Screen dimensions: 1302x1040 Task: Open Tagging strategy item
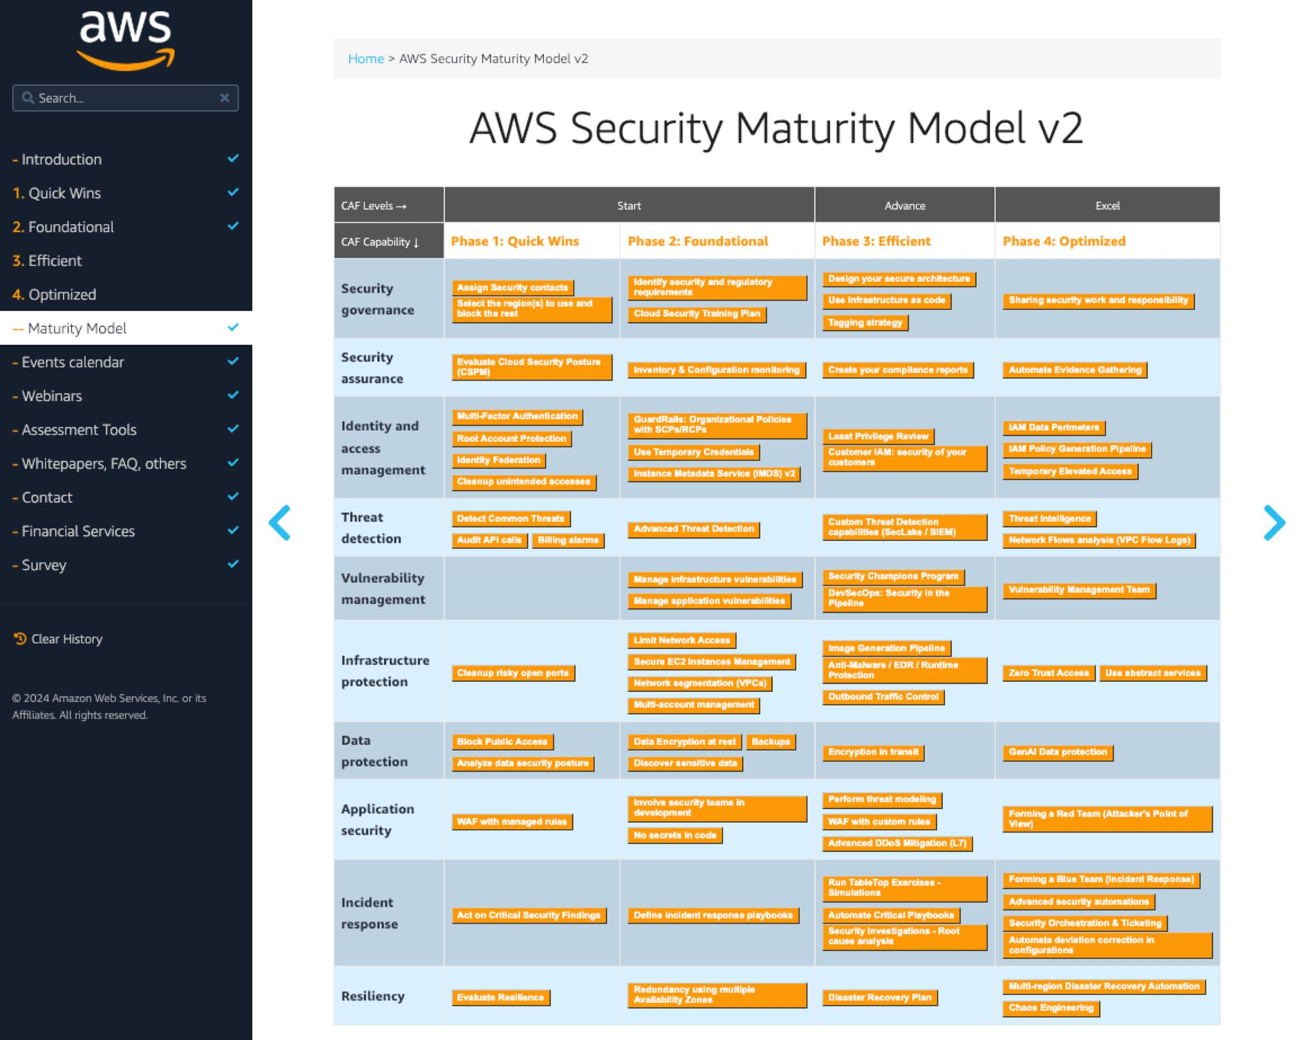(865, 323)
